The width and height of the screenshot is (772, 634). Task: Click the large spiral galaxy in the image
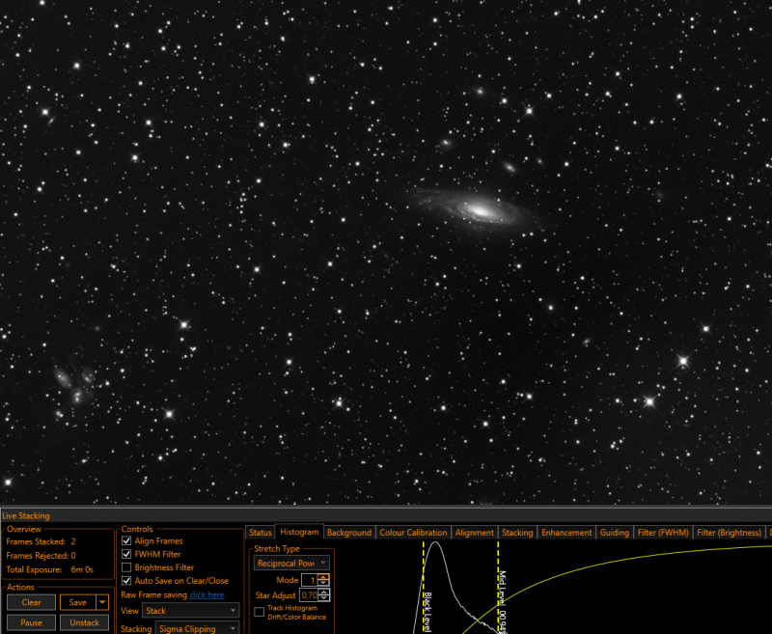pyautogui.click(x=478, y=210)
